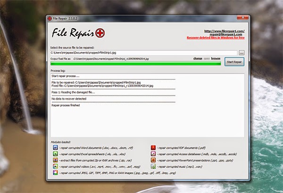Click 'Select the source file to be repaired' label
Image resolution: width=283 pixels, height=193 pixels.
tap(72, 48)
